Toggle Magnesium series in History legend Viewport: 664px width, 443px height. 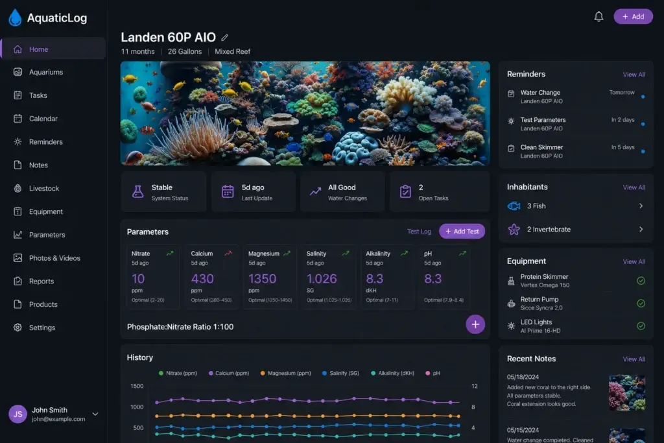point(285,373)
